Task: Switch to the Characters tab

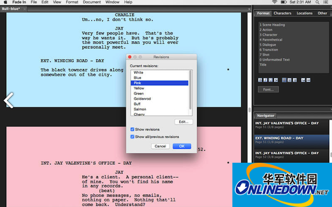Action: click(x=282, y=13)
